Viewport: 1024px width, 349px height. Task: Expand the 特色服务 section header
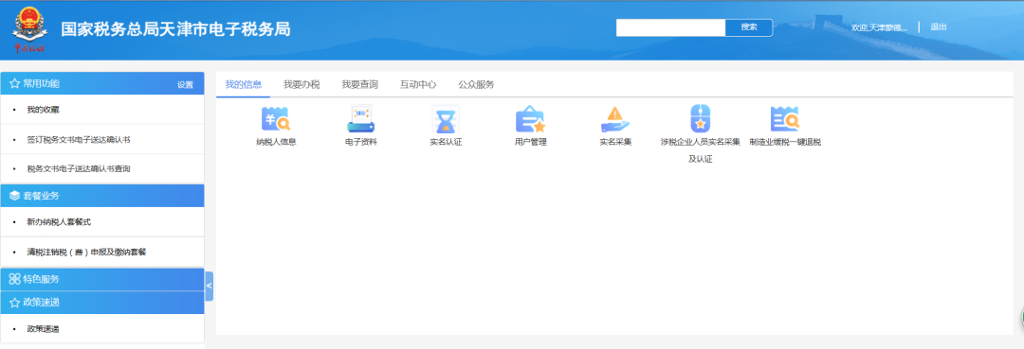click(102, 279)
